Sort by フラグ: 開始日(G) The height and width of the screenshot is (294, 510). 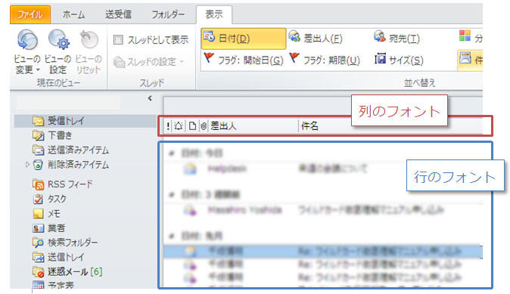click(244, 60)
